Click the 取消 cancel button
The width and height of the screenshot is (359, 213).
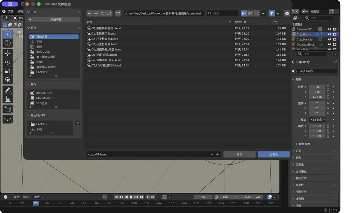point(239,154)
